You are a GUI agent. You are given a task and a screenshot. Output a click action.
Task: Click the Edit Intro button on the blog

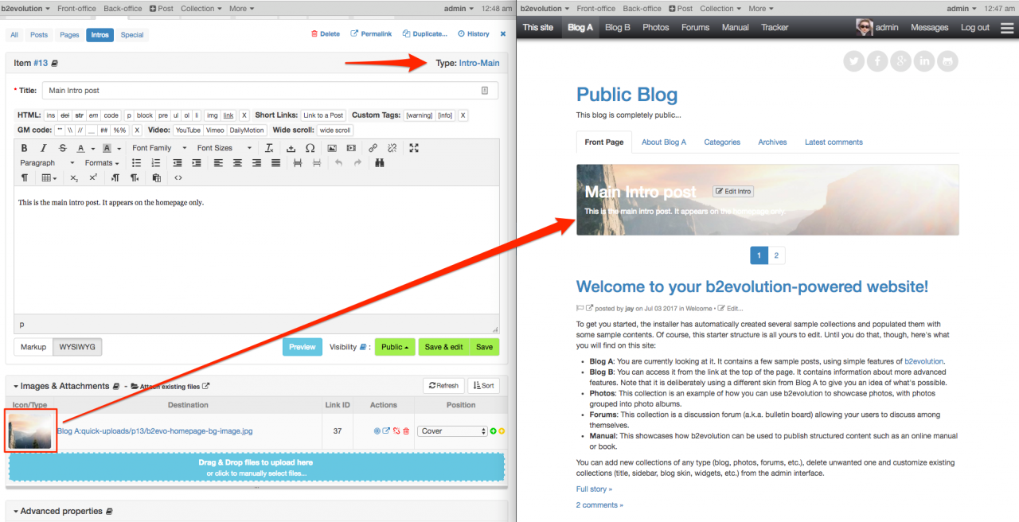pyautogui.click(x=733, y=192)
